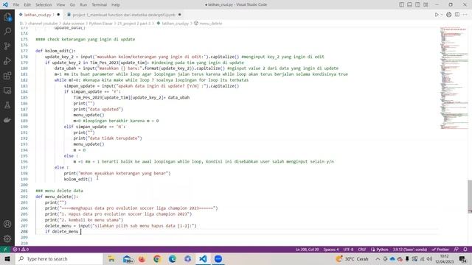472x265 pixels.
Task: Show errors and warnings in status bar
Action: point(21,250)
